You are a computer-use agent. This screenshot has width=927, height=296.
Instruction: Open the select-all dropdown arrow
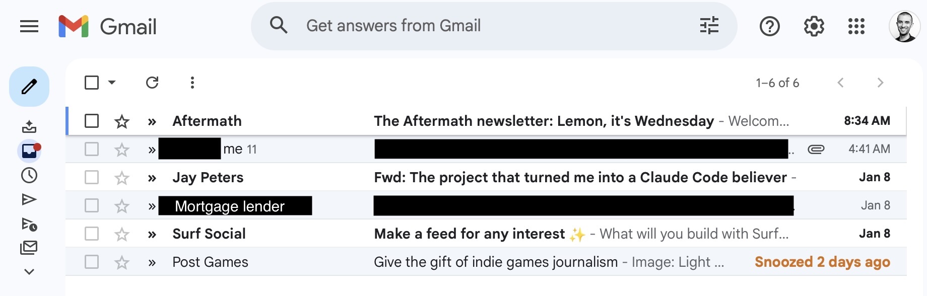coord(111,82)
